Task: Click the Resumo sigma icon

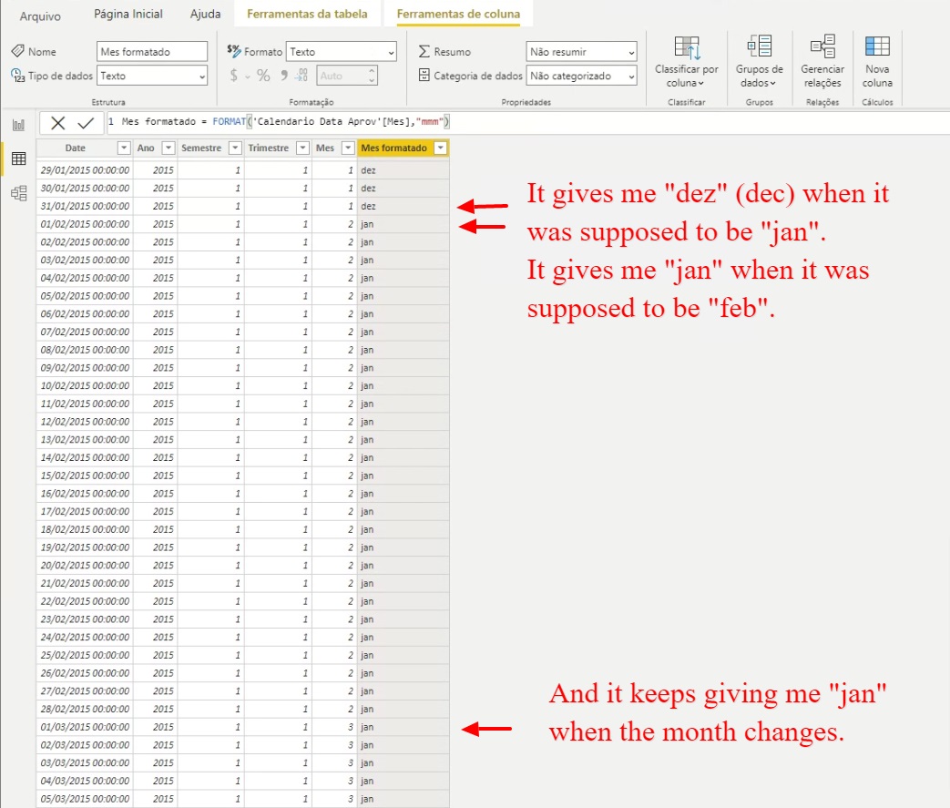Action: point(424,52)
